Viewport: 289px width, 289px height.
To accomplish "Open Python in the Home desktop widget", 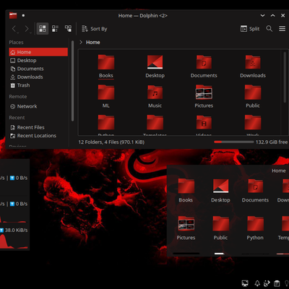I will (255, 228).
